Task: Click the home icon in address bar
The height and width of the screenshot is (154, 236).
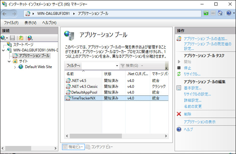Action: click(x=220, y=13)
